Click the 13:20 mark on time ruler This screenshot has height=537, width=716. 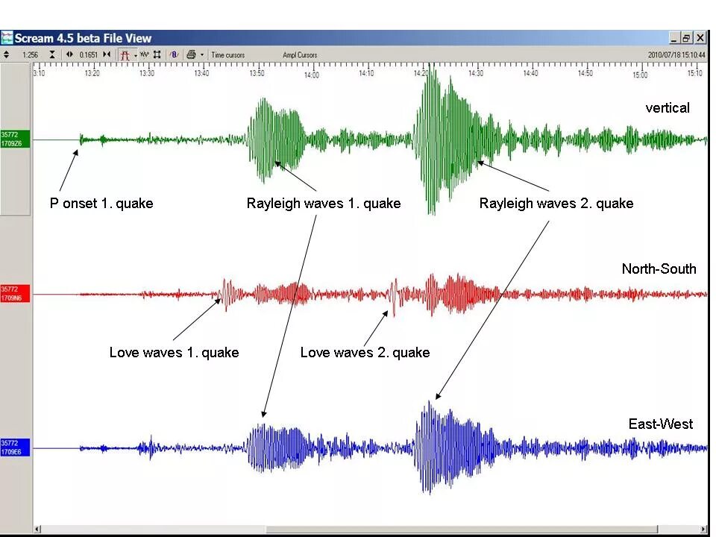[92, 73]
